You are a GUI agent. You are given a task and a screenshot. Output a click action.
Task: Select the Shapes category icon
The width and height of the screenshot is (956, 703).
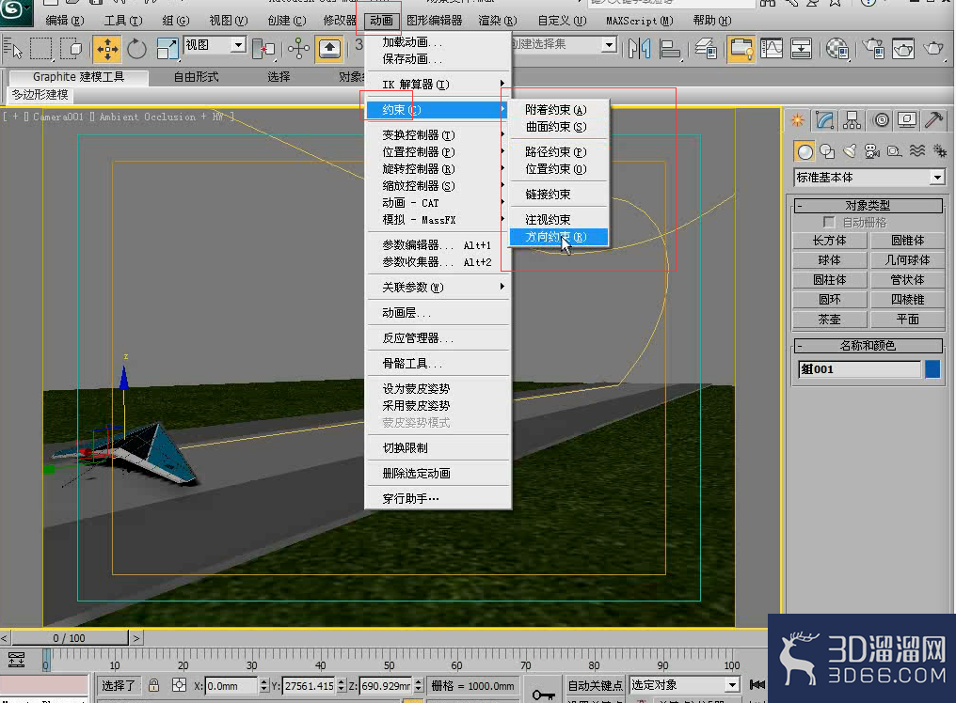point(827,151)
